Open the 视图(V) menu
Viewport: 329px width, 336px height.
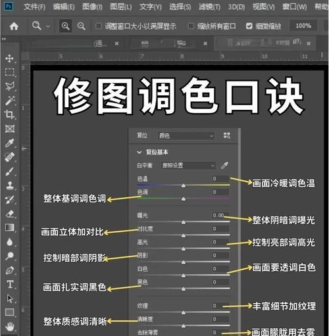[263, 7]
